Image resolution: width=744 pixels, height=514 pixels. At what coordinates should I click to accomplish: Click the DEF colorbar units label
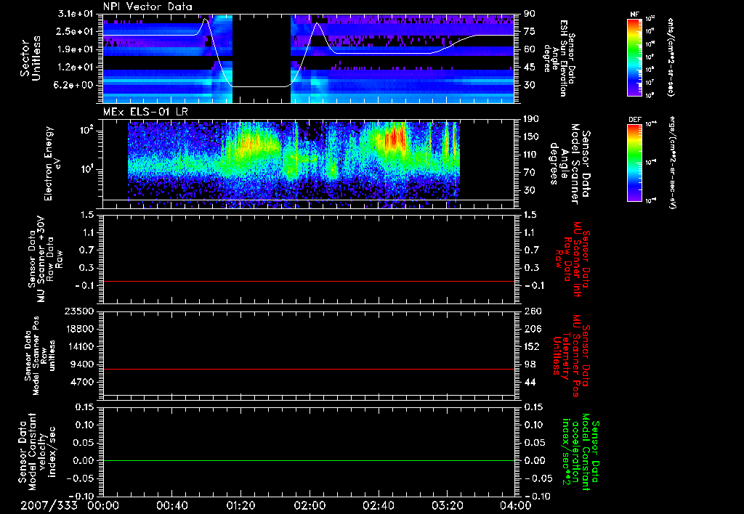pos(672,162)
